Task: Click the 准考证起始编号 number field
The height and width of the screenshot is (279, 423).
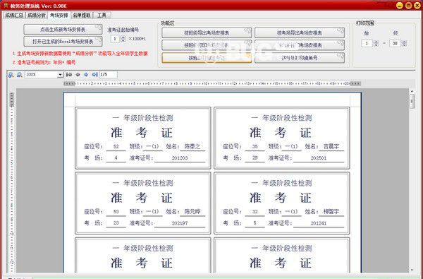Action: 115,39
